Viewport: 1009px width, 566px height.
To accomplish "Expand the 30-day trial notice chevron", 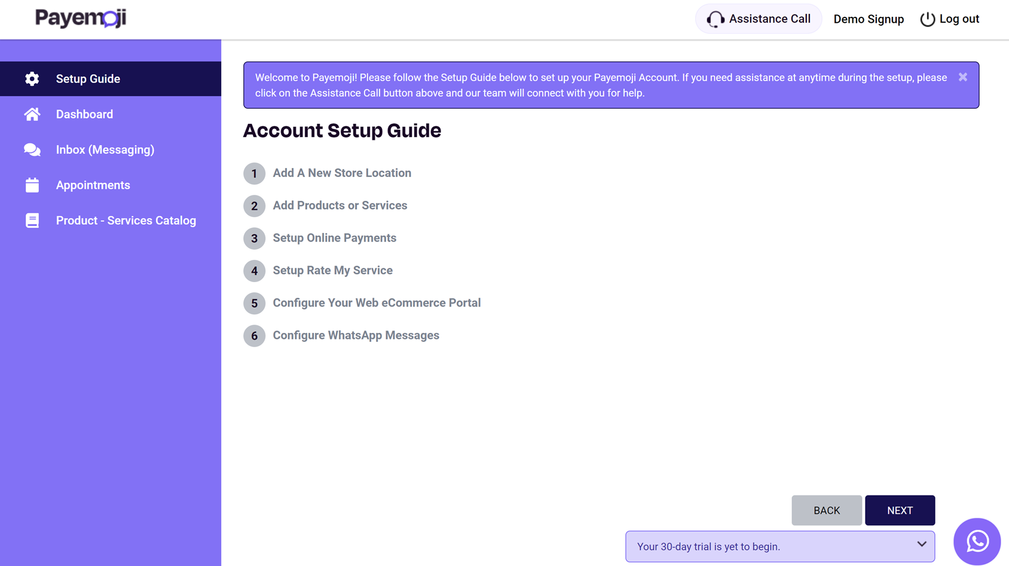I will (921, 544).
